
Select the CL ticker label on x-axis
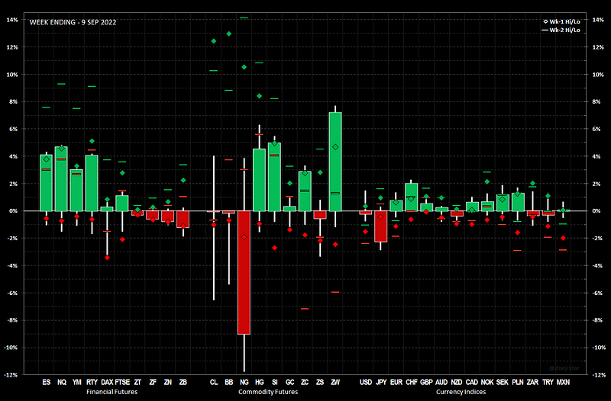213,381
